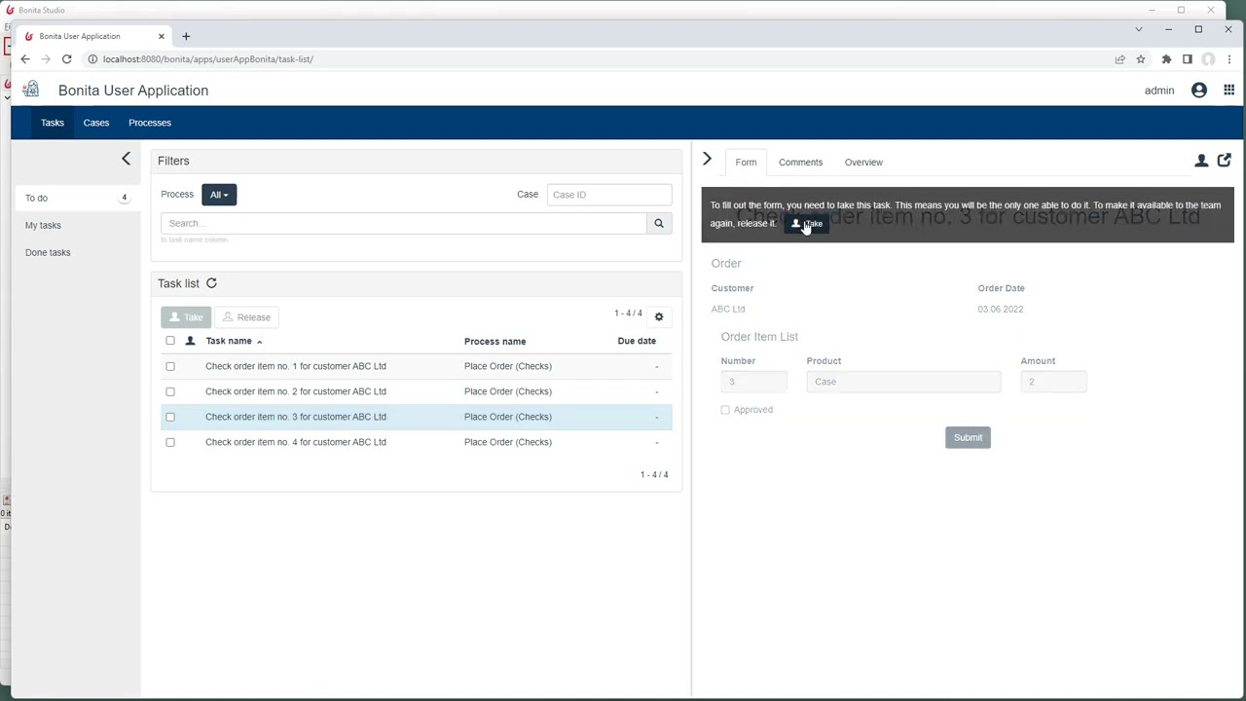
Task: Click the Bonita application logo icon
Action: 31,90
